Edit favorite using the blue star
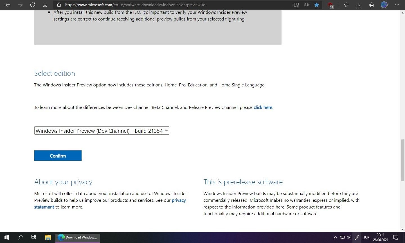 (317, 5)
